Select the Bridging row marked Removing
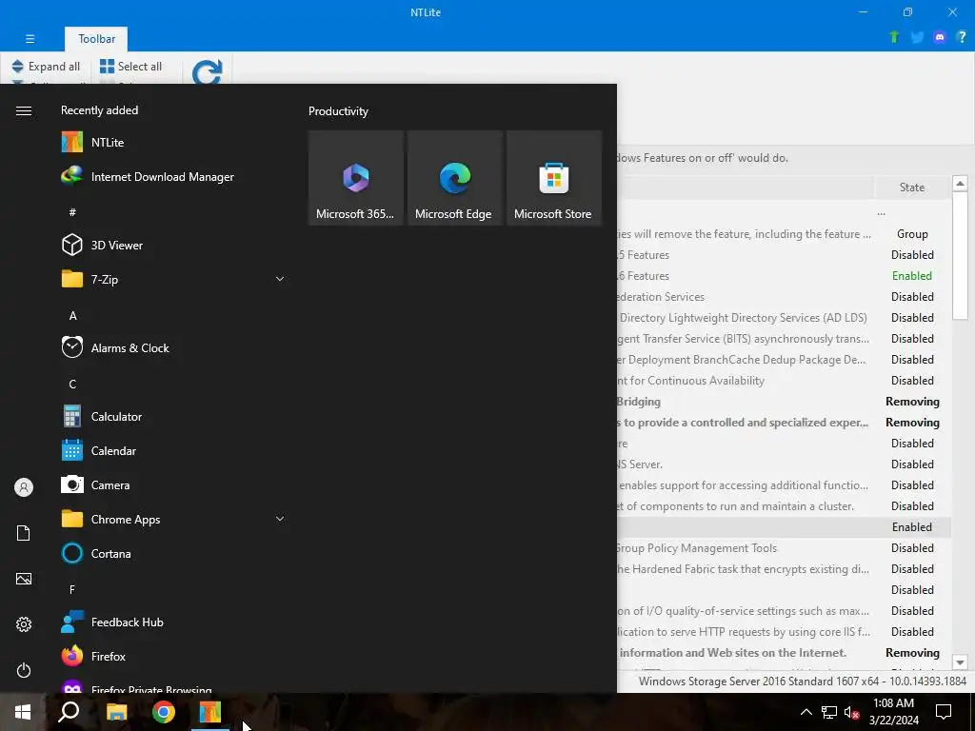This screenshot has width=975, height=731. (x=784, y=402)
